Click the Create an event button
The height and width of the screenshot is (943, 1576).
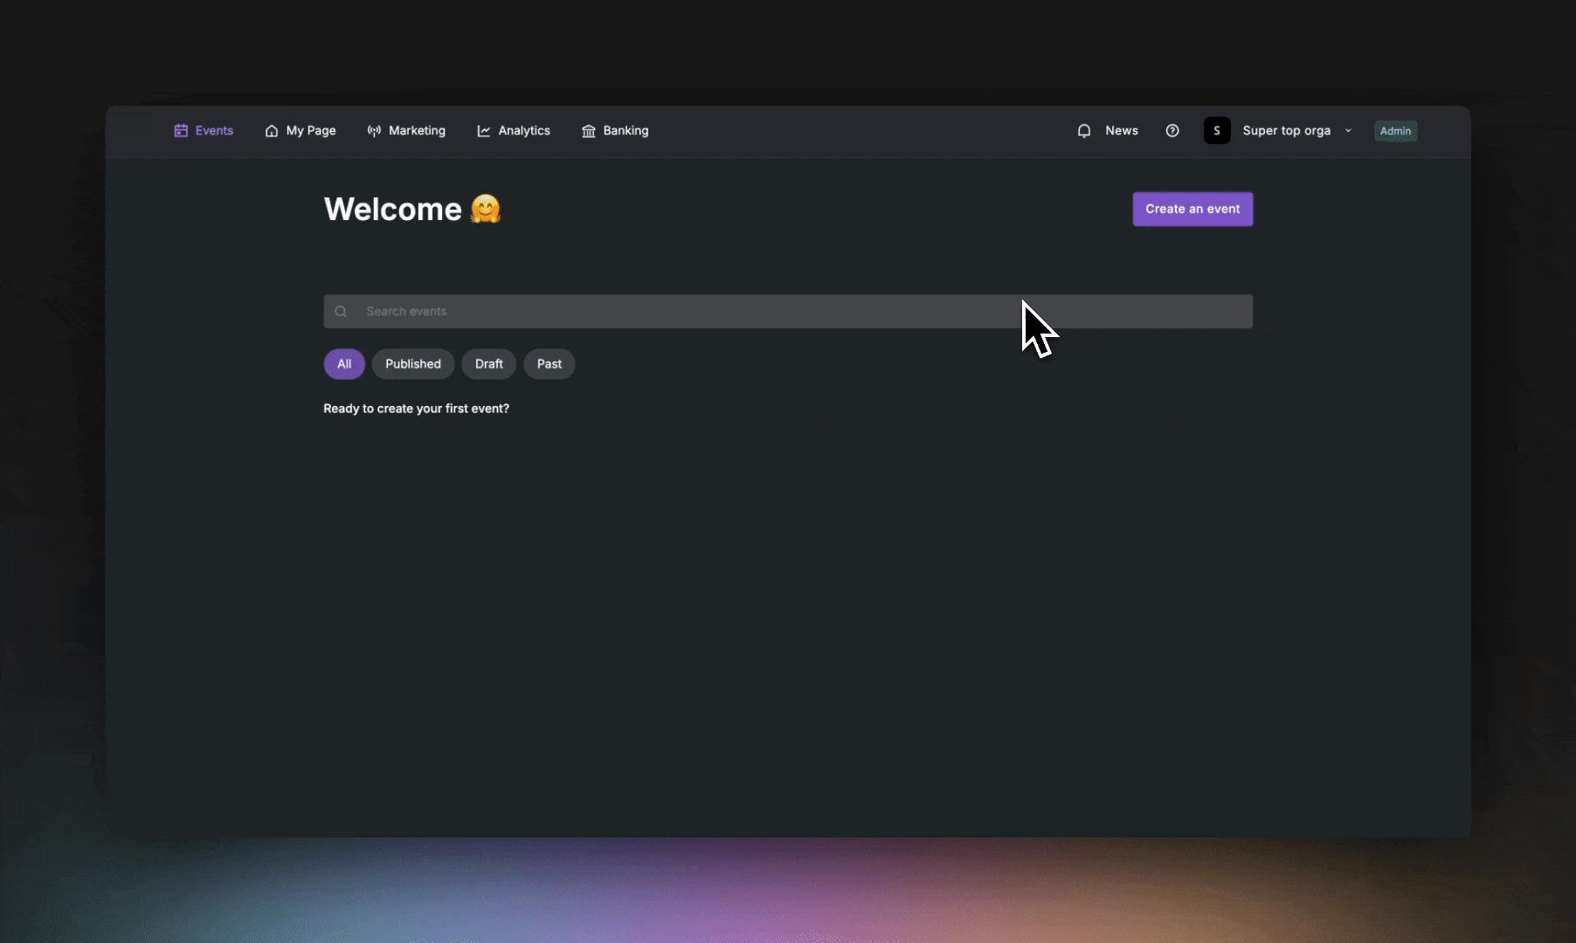[1192, 210]
